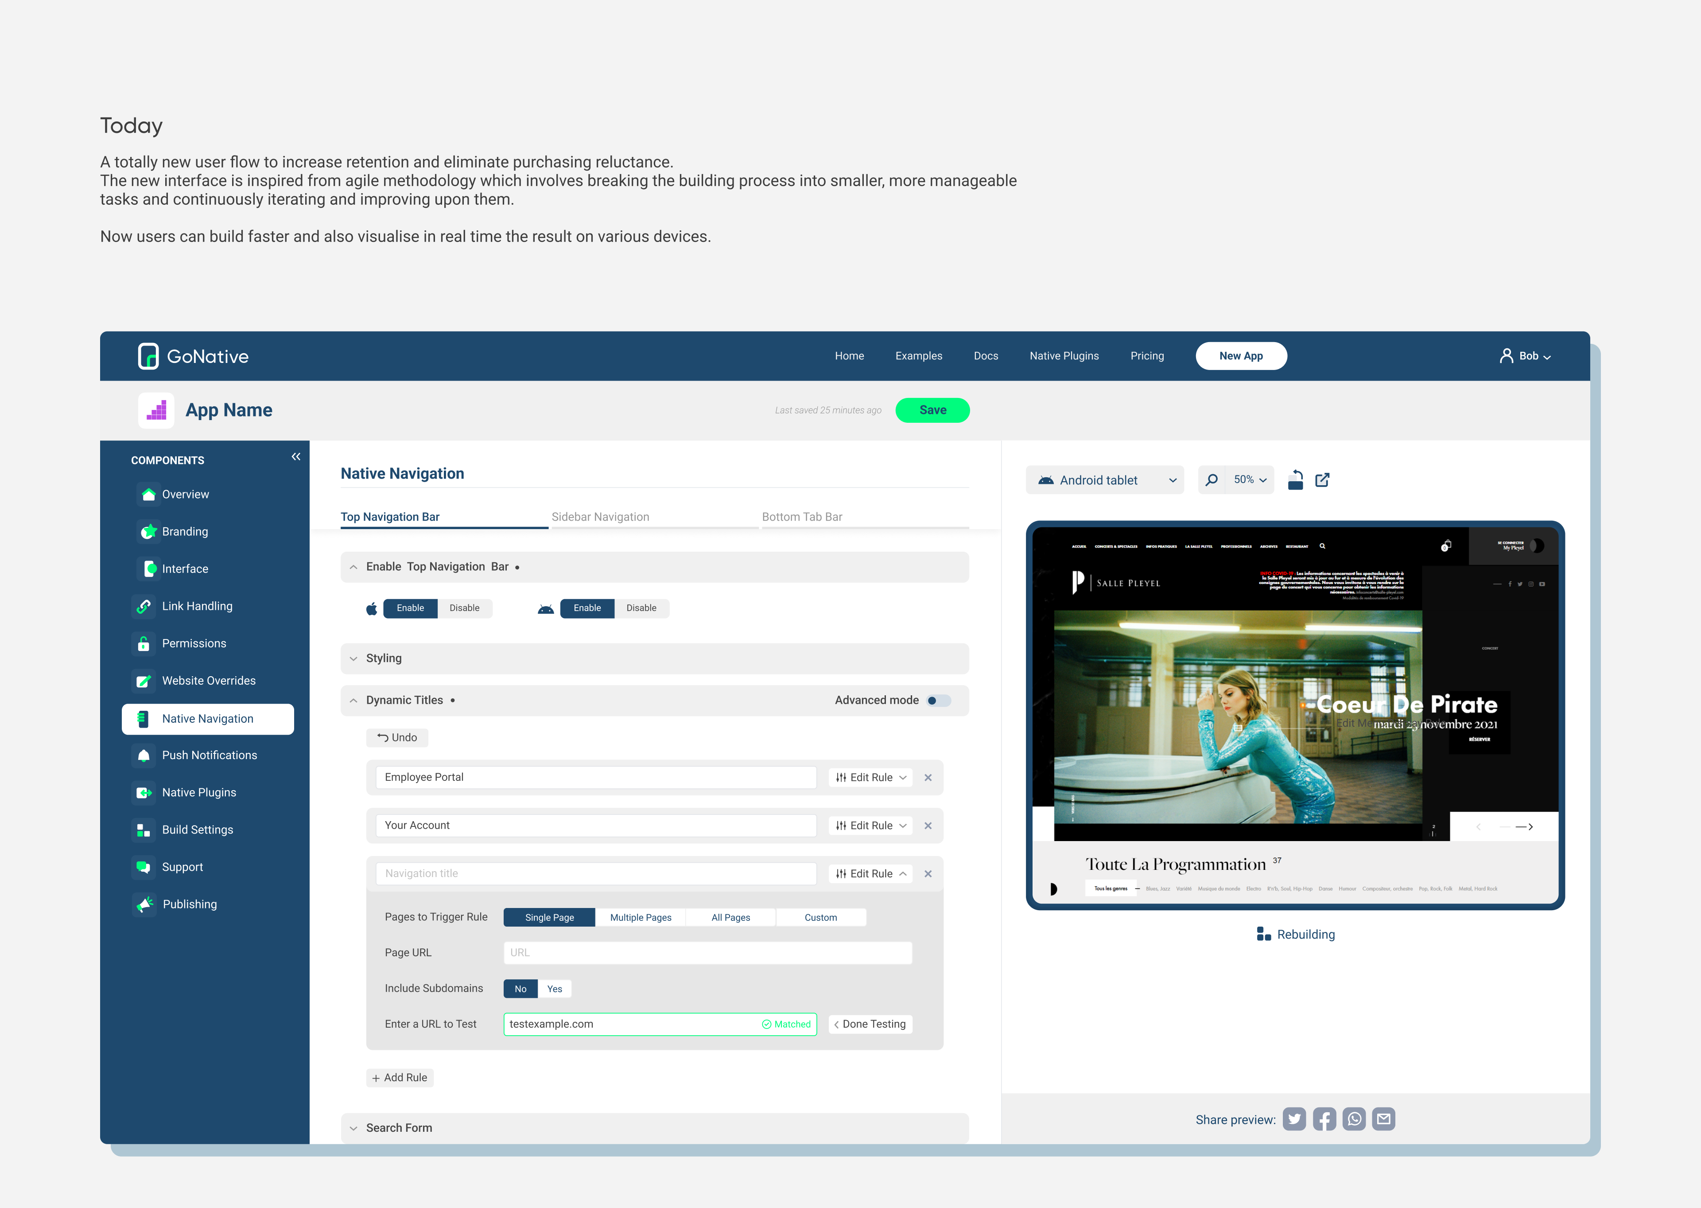Screen dimensions: 1701x1208
Task: Collapse the Components sidebar with double-chevron icon
Action: tap(296, 457)
